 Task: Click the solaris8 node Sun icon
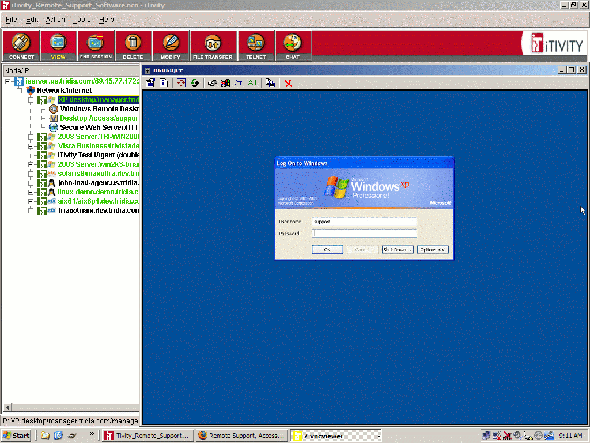(51, 174)
